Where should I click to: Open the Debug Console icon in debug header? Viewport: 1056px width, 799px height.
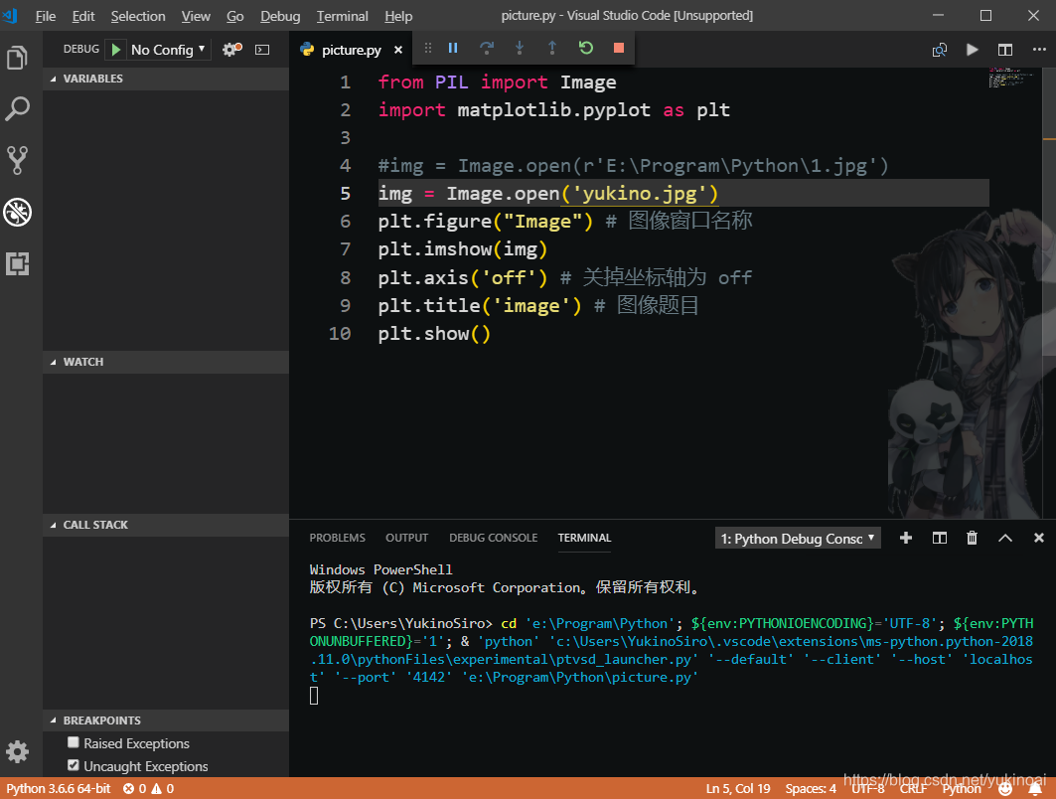coord(262,49)
